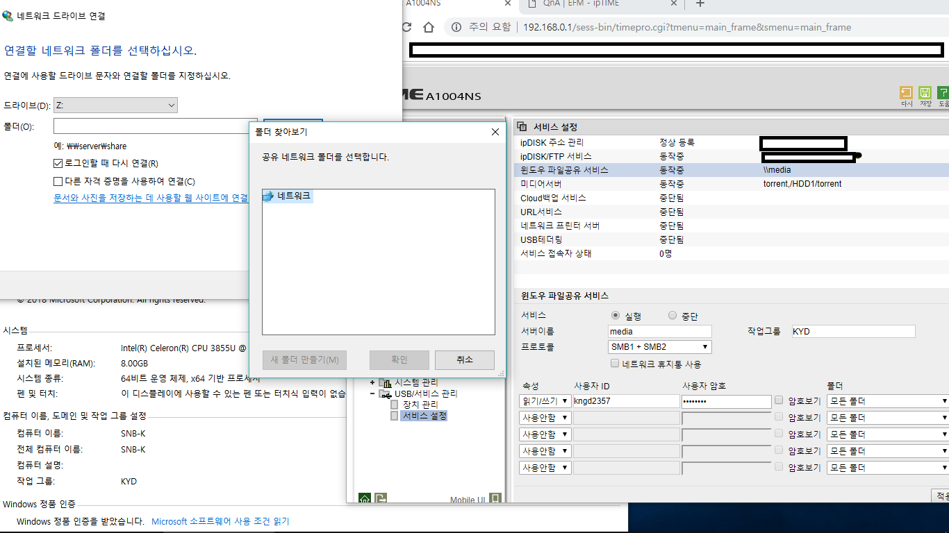This screenshot has width=949, height=533.
Task: Click the ipTIME save (저장) icon
Action: coord(925,92)
